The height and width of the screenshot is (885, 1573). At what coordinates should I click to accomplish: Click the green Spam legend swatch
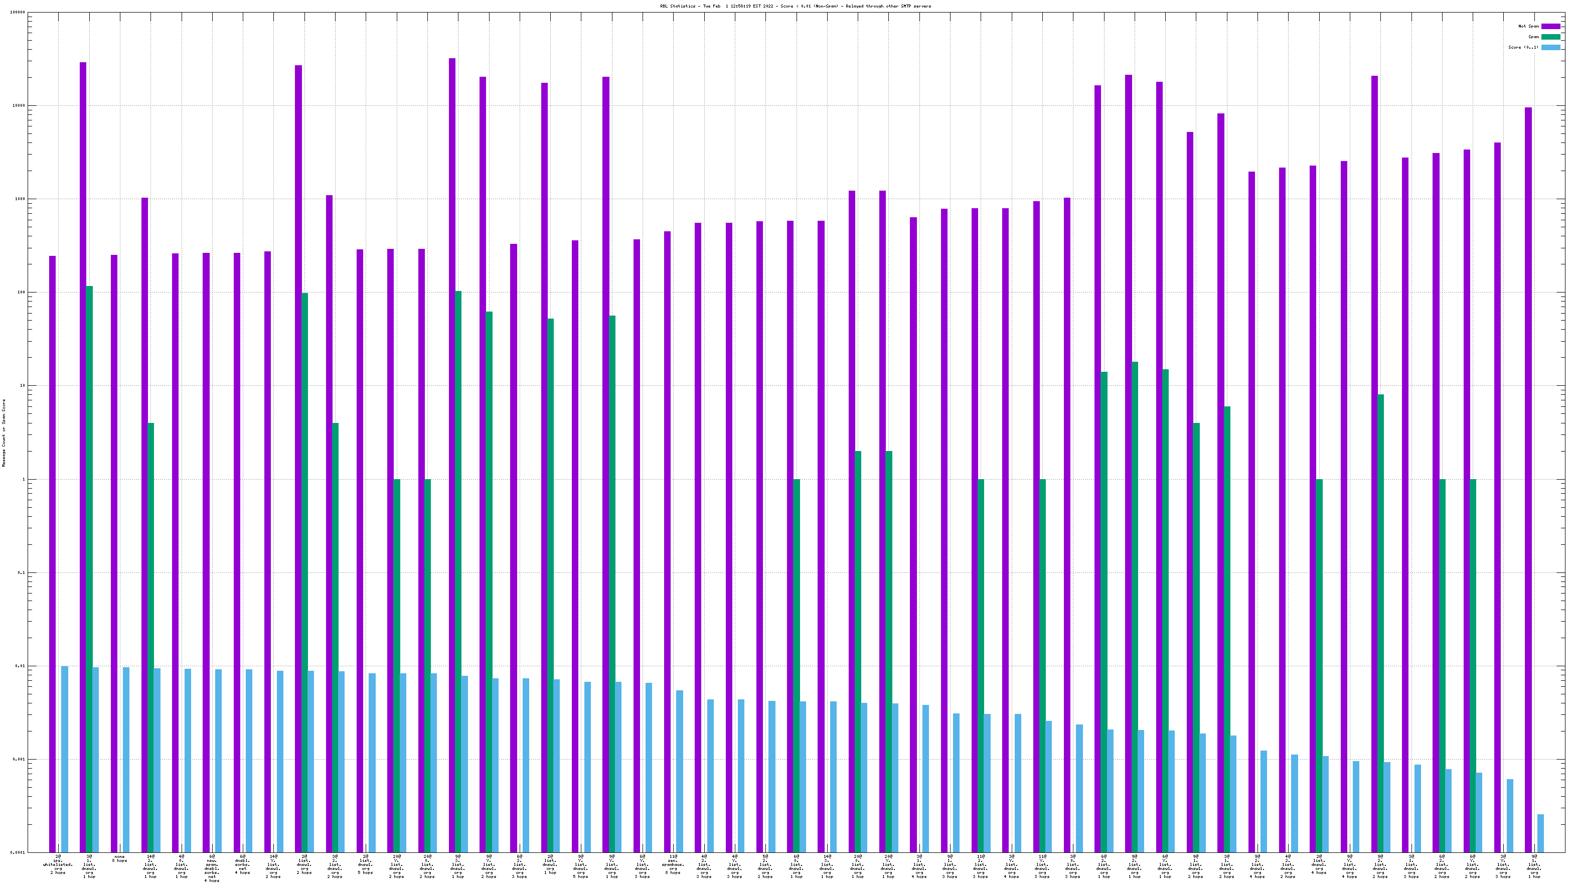point(1550,37)
